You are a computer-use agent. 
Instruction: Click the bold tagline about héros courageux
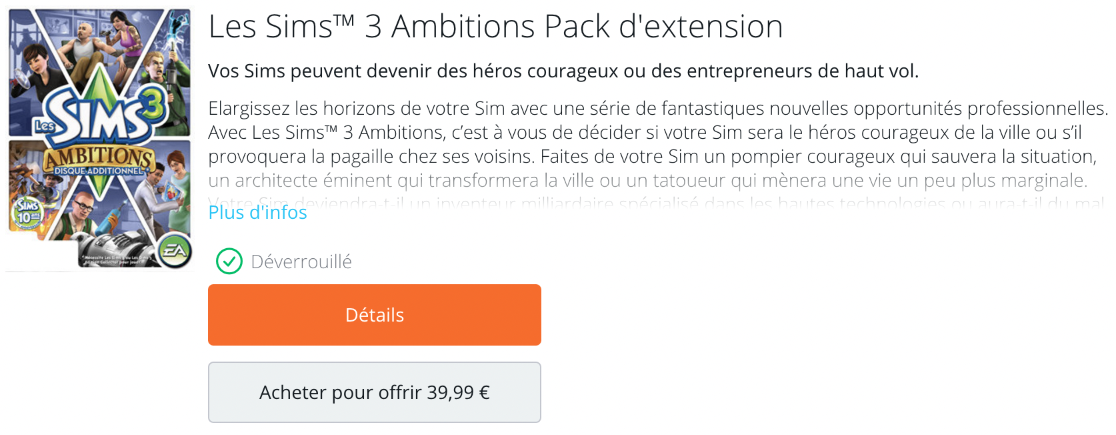[x=563, y=71]
